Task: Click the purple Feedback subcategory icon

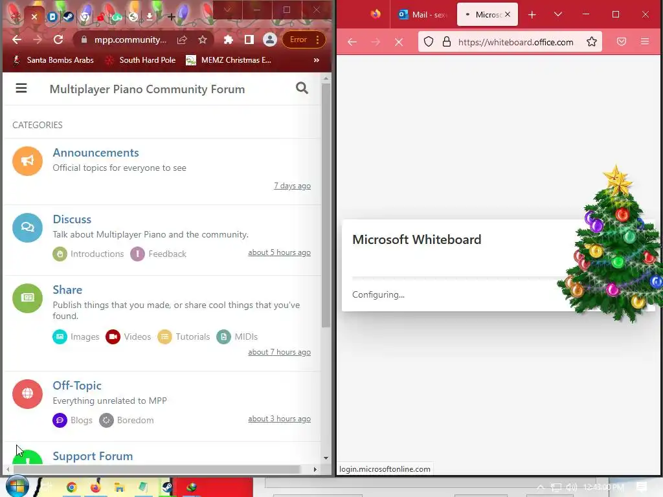Action: (137, 254)
